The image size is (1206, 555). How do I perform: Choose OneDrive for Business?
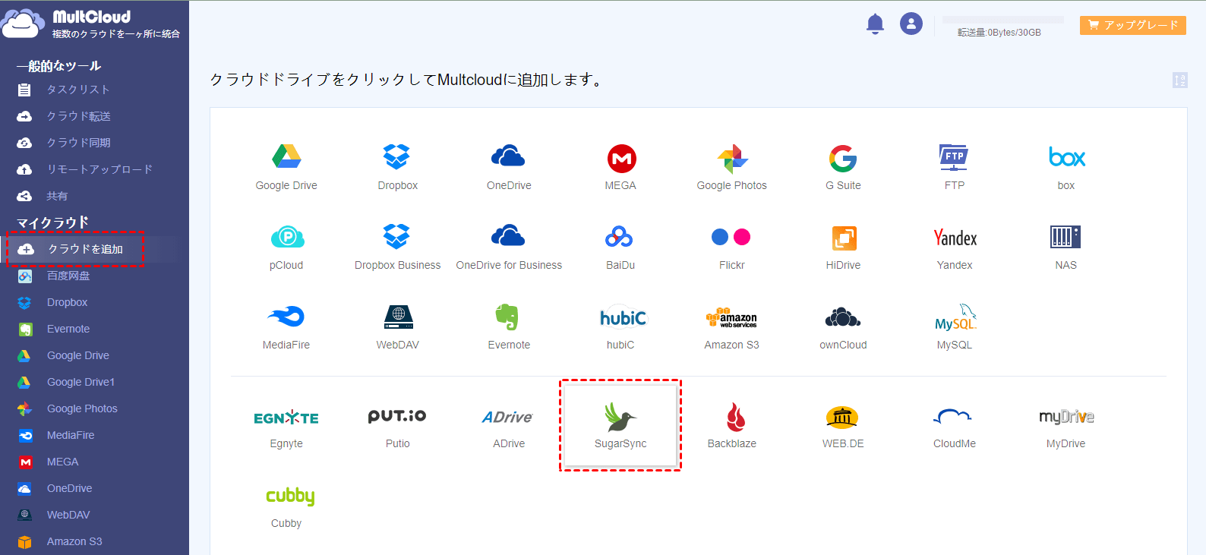click(x=509, y=246)
